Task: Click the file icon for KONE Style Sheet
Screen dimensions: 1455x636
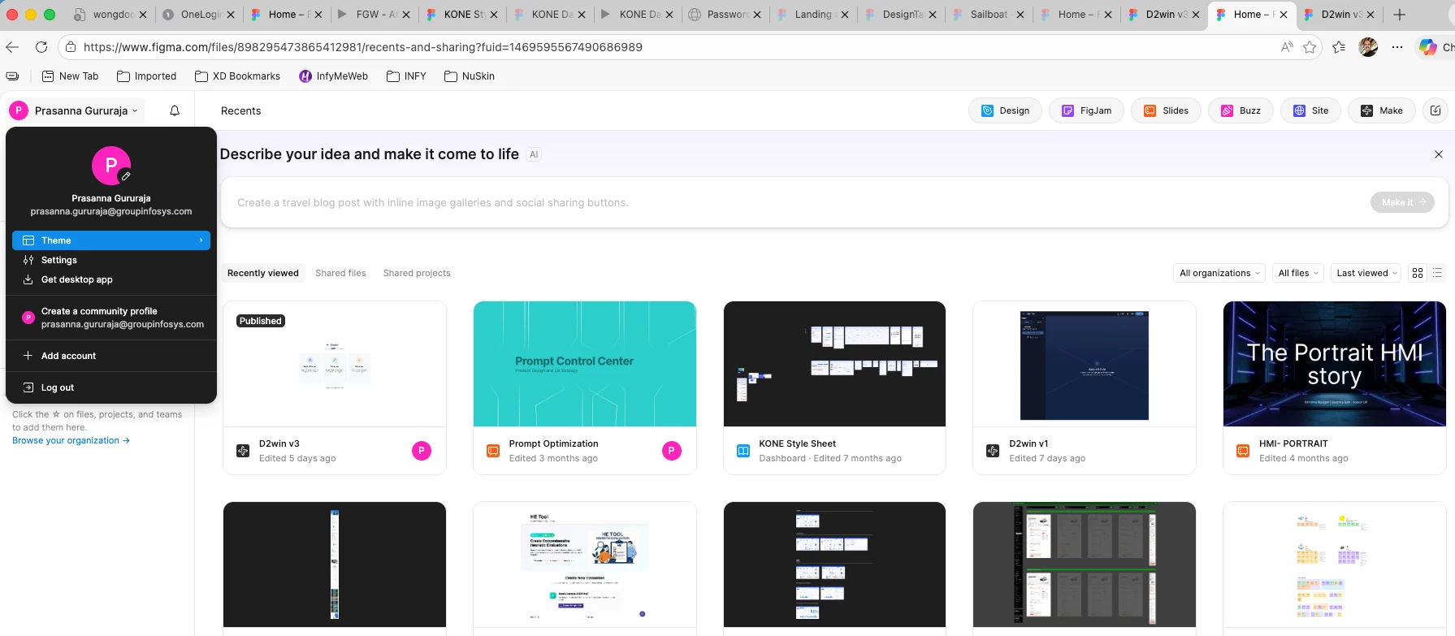Action: (743, 451)
